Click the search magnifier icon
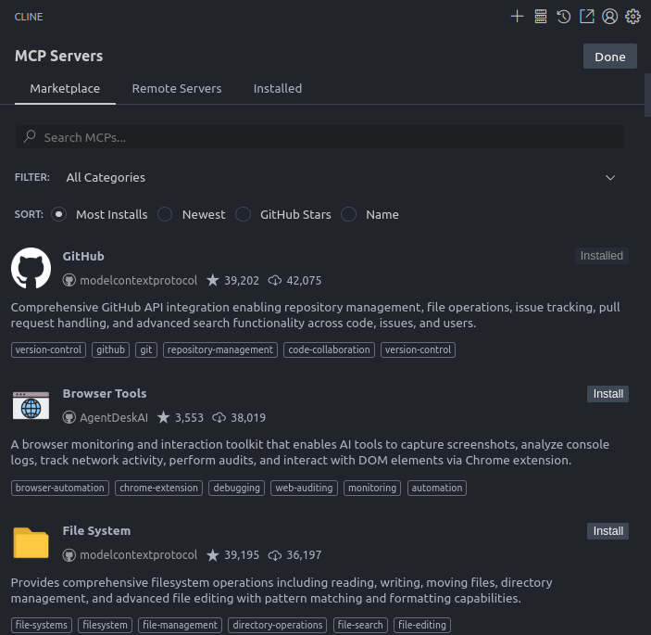Screen dimensions: 651x635 (x=30, y=136)
